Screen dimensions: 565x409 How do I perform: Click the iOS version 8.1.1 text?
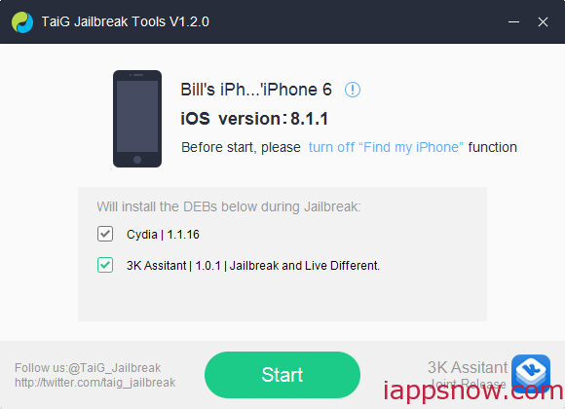coord(254,119)
